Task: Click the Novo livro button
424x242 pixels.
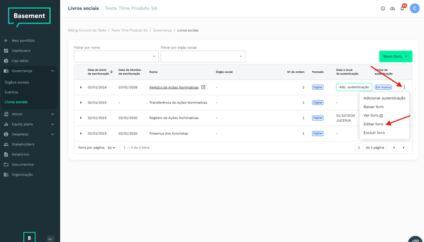Action: click(x=396, y=56)
